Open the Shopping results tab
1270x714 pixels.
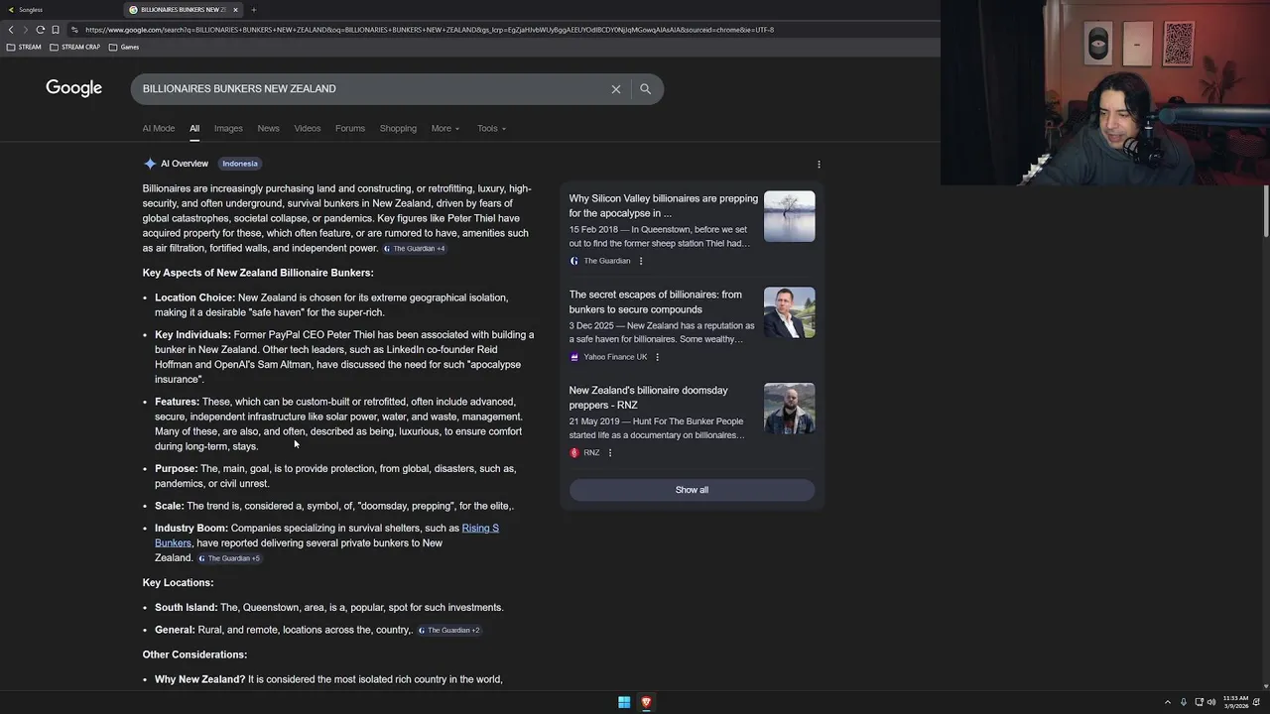(398, 128)
